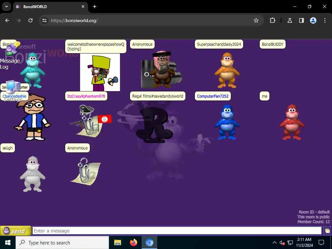Click the lower Anonymous name tag
The height and width of the screenshot is (249, 332).
[77, 148]
